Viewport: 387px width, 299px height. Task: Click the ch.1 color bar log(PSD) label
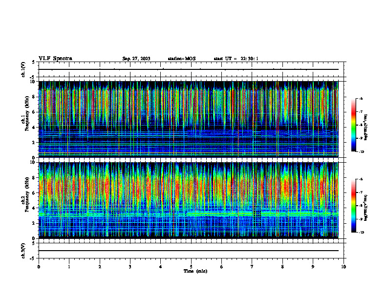pos(366,127)
